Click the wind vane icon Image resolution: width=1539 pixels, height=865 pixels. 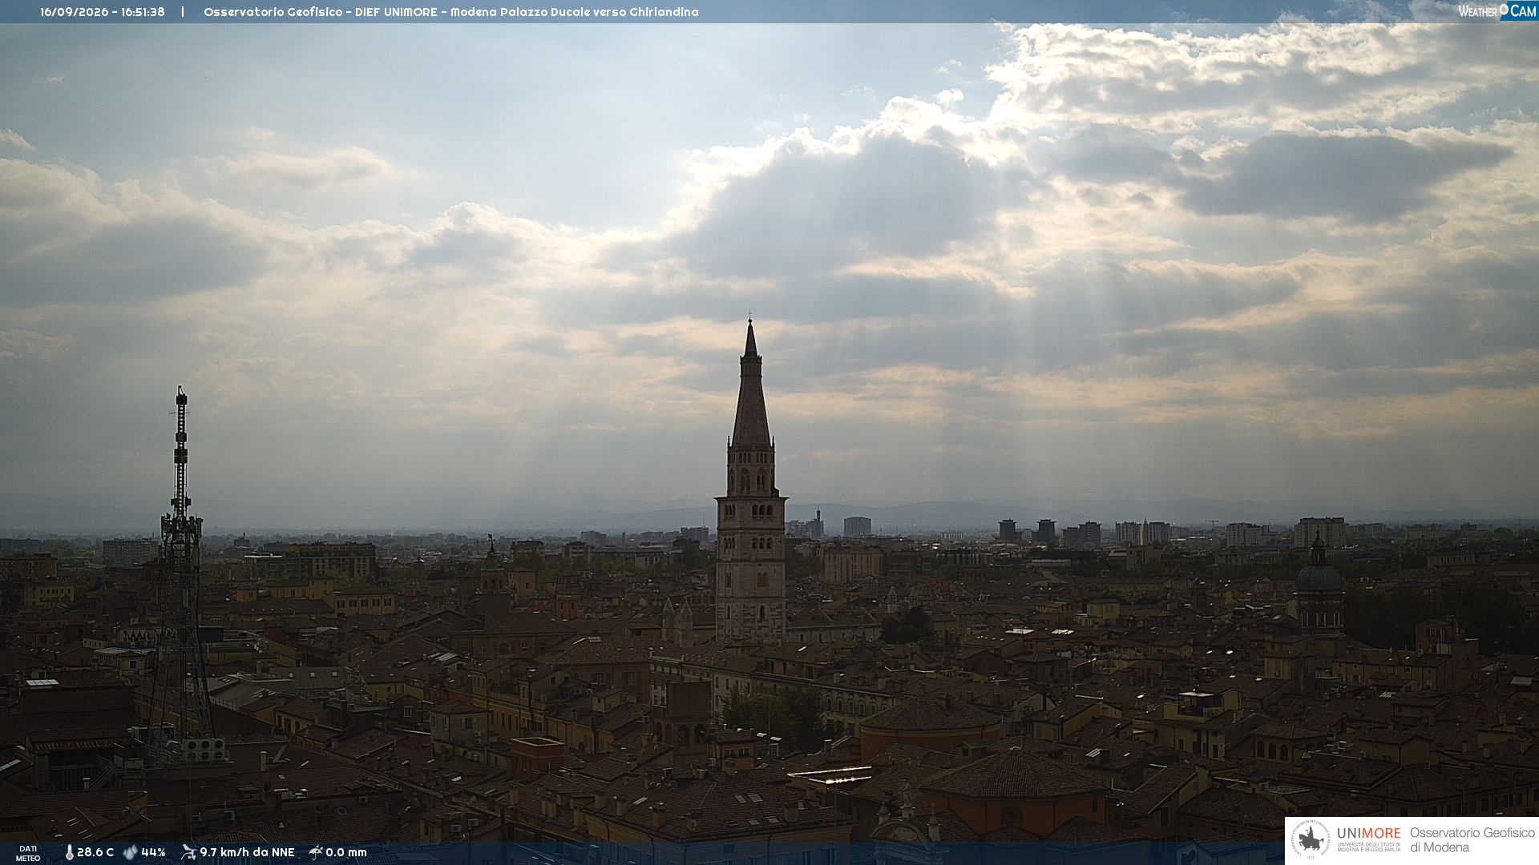(x=188, y=852)
